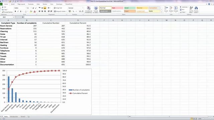
Task: Apply the Percent Style format
Action: point(74,11)
